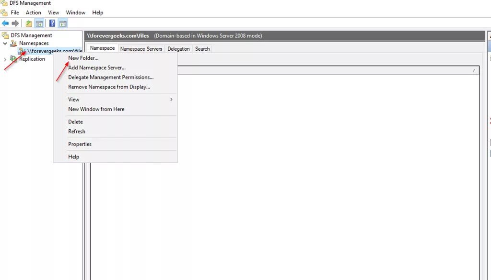Switch to the Delegation tab

(178, 49)
